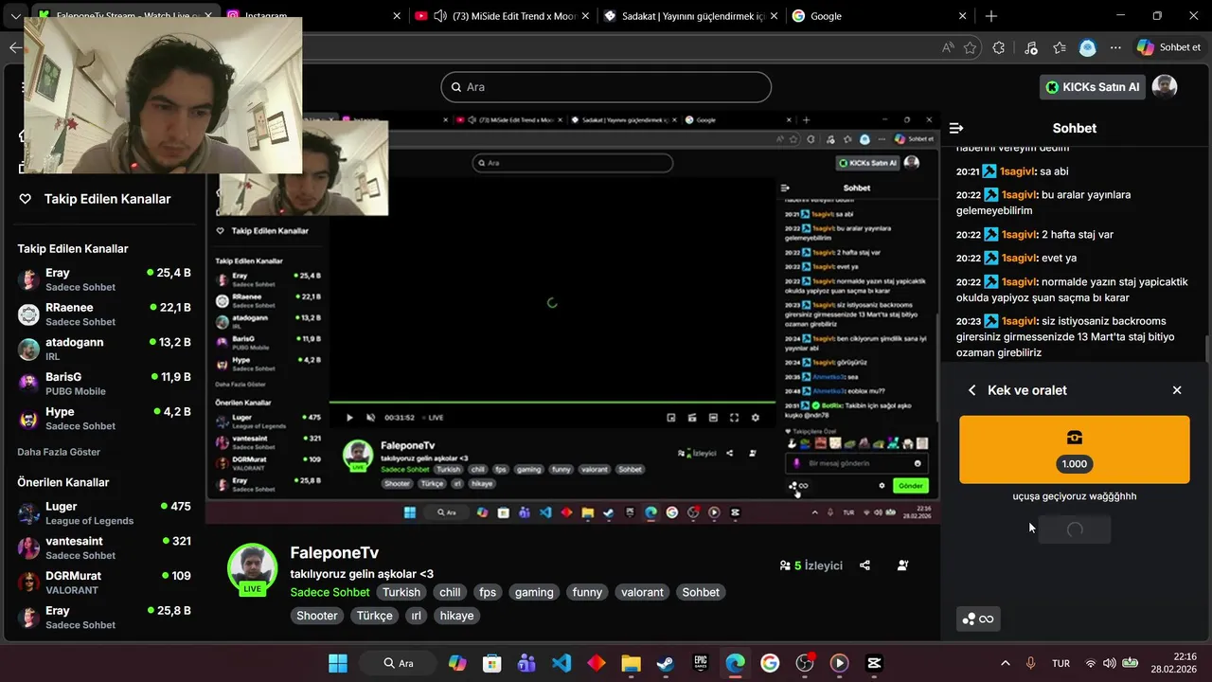Open the green Sadece Sohbet category link
The image size is (1212, 682).
(330, 592)
